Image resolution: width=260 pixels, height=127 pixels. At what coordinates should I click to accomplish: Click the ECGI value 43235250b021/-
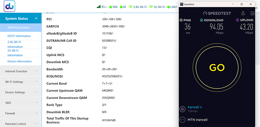pos(112,76)
